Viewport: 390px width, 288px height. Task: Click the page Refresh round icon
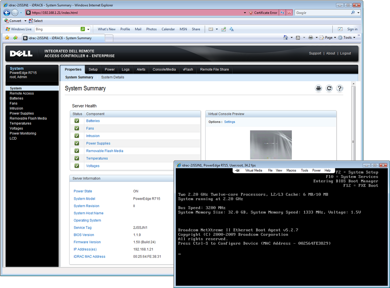(x=329, y=88)
